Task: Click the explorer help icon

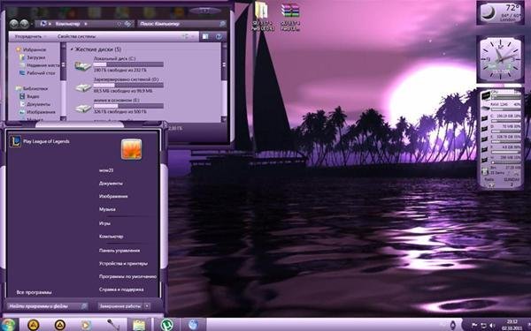Action: (219, 36)
